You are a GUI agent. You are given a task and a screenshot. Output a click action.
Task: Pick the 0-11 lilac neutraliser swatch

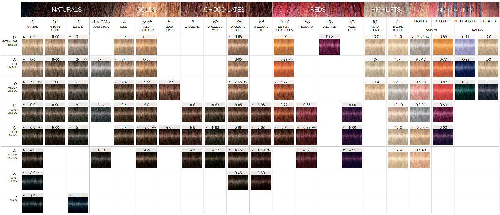(x=466, y=46)
